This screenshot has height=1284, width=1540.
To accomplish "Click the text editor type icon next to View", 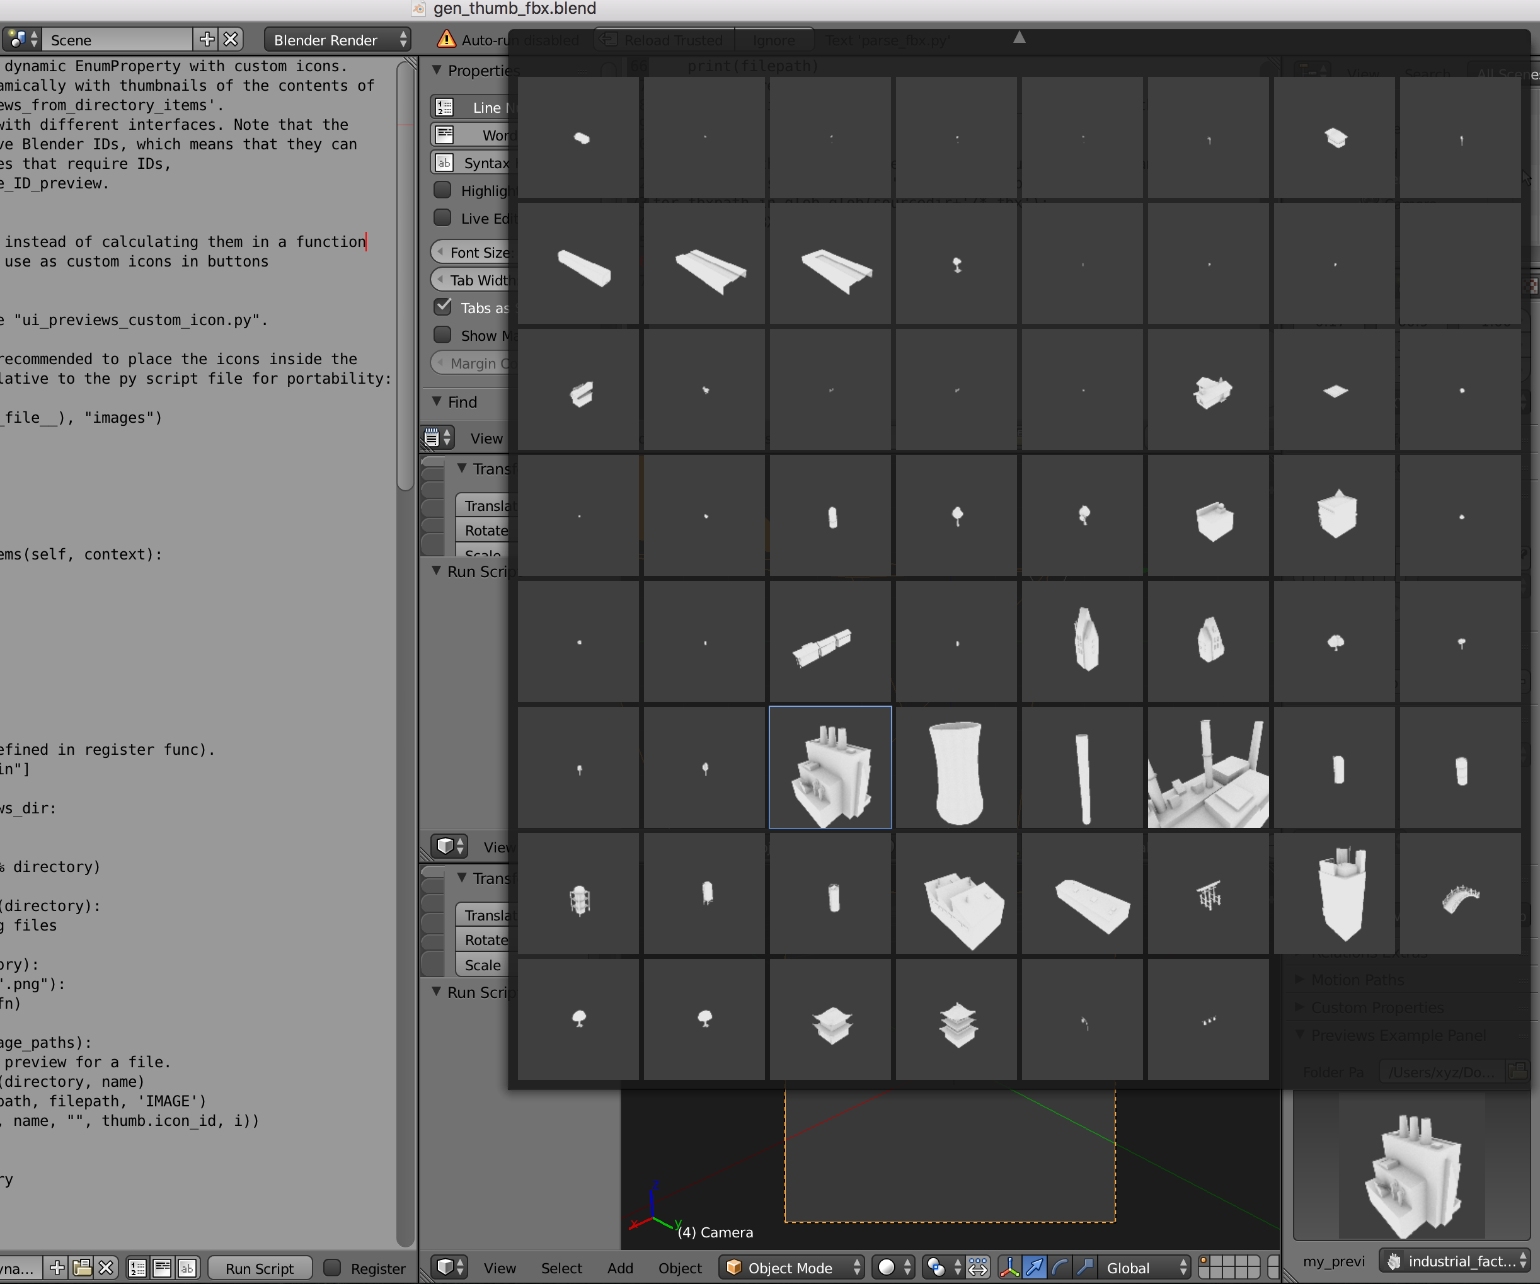I will tap(438, 438).
